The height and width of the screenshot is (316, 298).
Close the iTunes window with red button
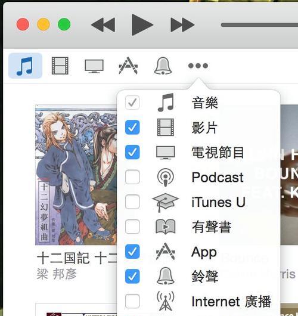23,24
